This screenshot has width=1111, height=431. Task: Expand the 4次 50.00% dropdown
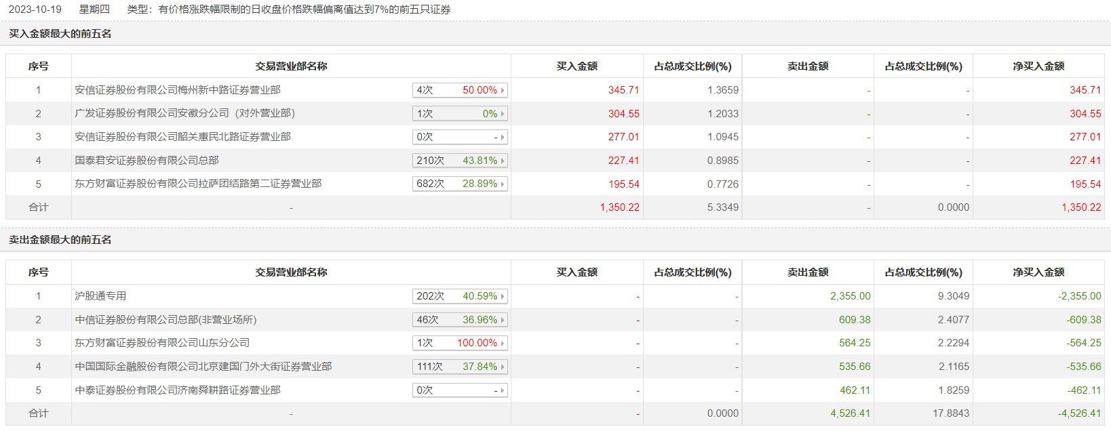[460, 90]
